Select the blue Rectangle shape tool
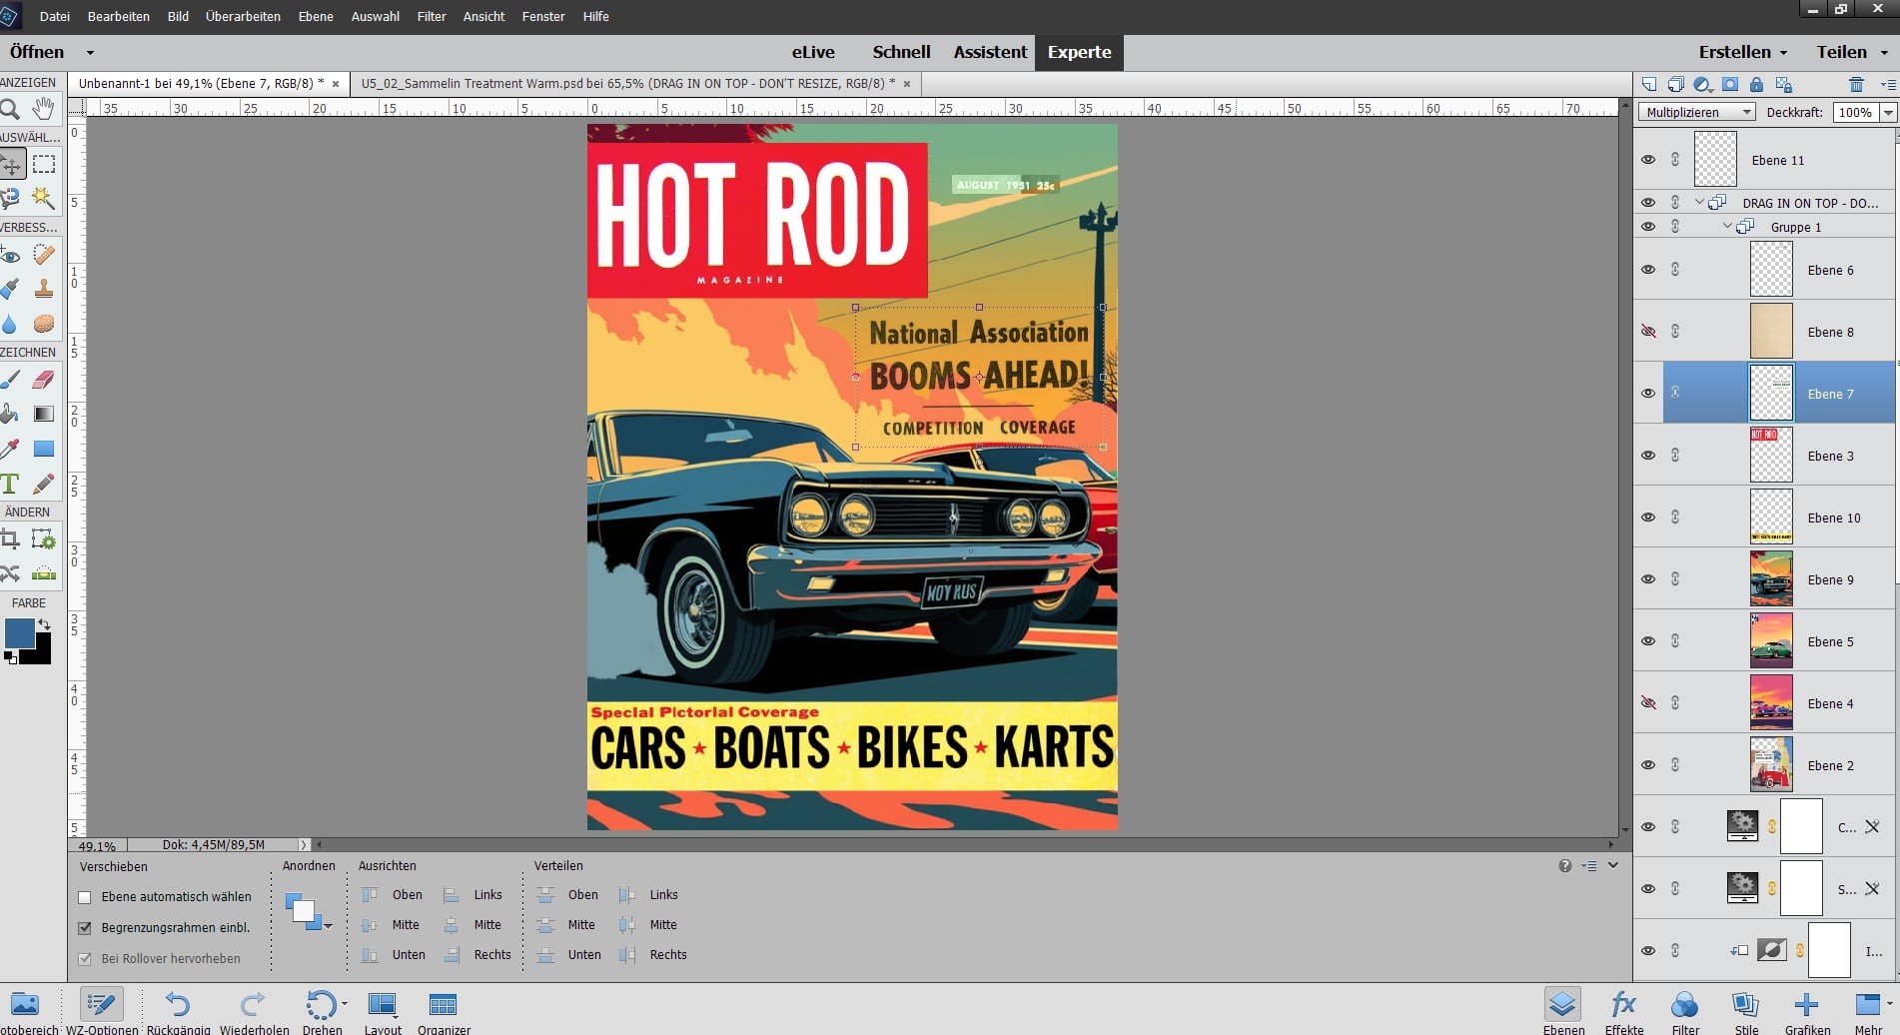The height and width of the screenshot is (1035, 1900). click(x=43, y=449)
